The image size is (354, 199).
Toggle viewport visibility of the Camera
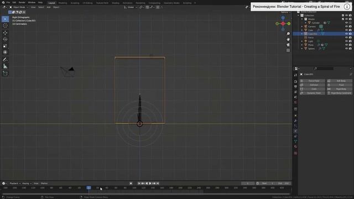346,27
